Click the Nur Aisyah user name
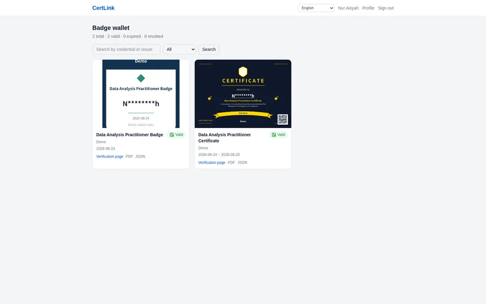486x304 pixels. pos(348,8)
